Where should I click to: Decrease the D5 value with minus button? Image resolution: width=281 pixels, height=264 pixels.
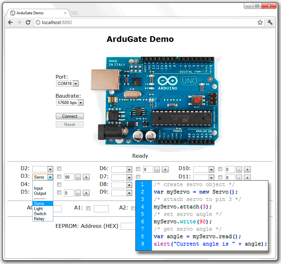point(78,193)
